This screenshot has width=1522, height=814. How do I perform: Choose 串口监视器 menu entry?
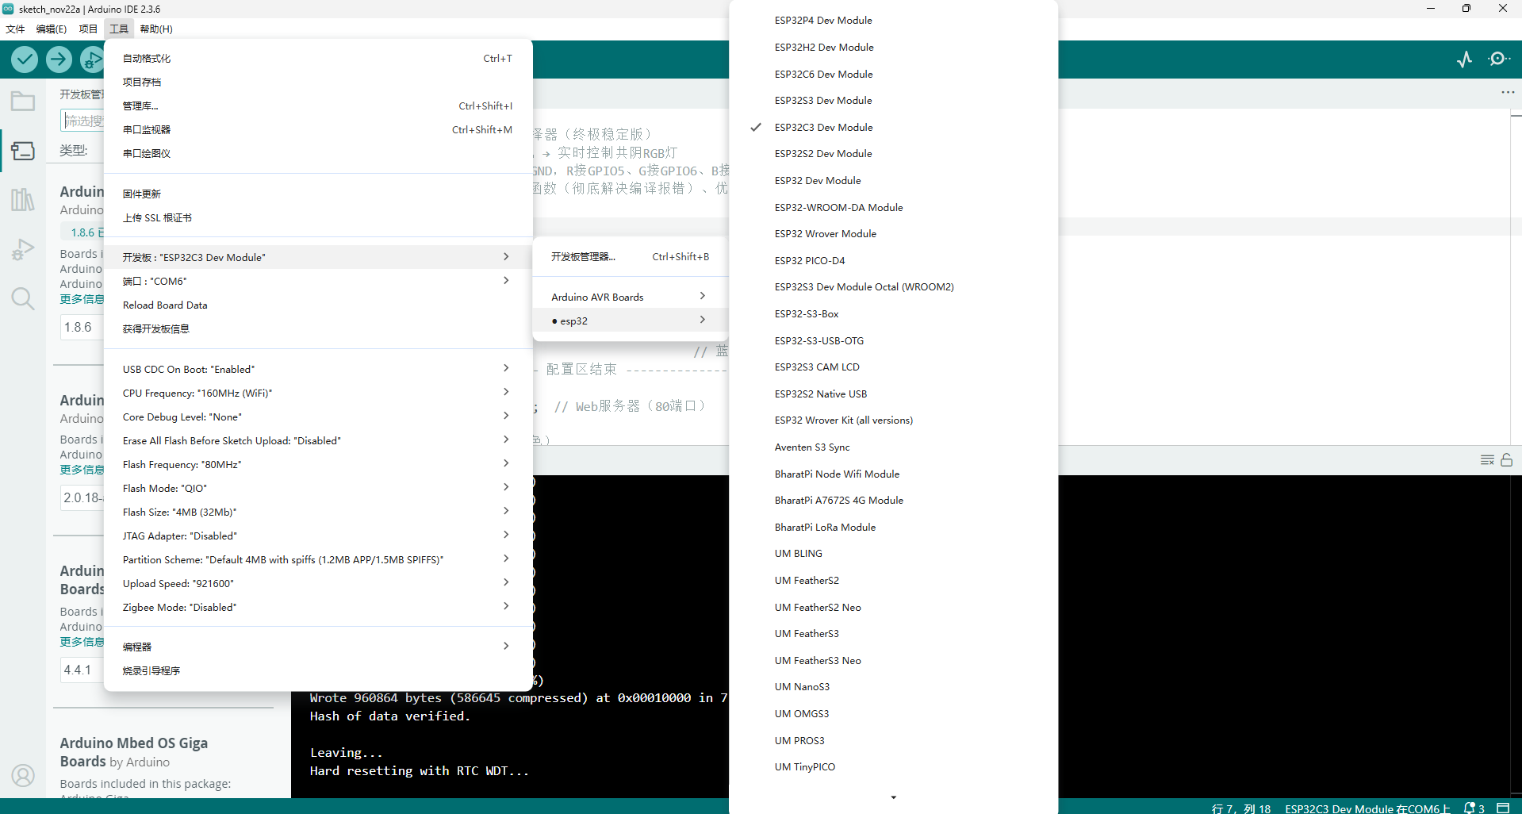318,130
